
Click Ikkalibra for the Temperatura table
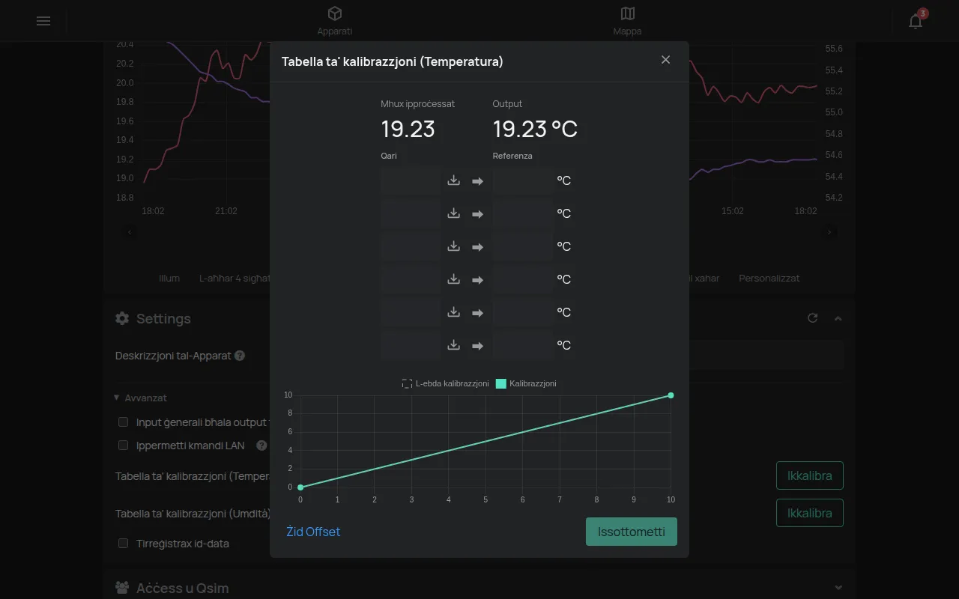(810, 475)
